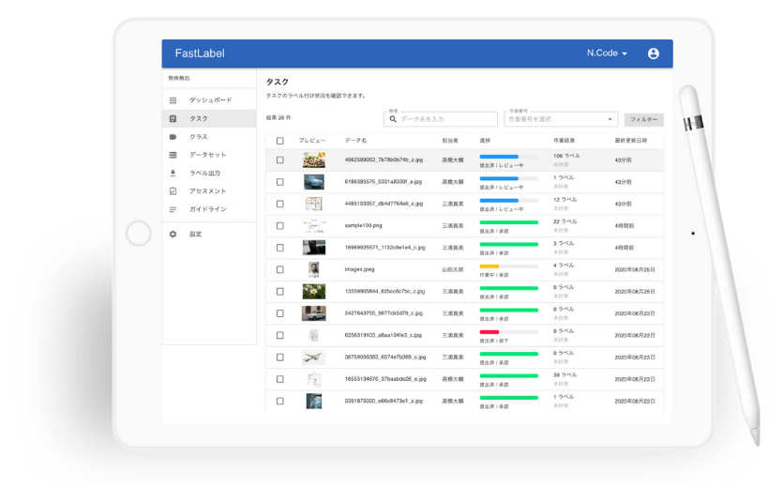
Task: Click the データ名を入力 search field
Action: coord(446,120)
